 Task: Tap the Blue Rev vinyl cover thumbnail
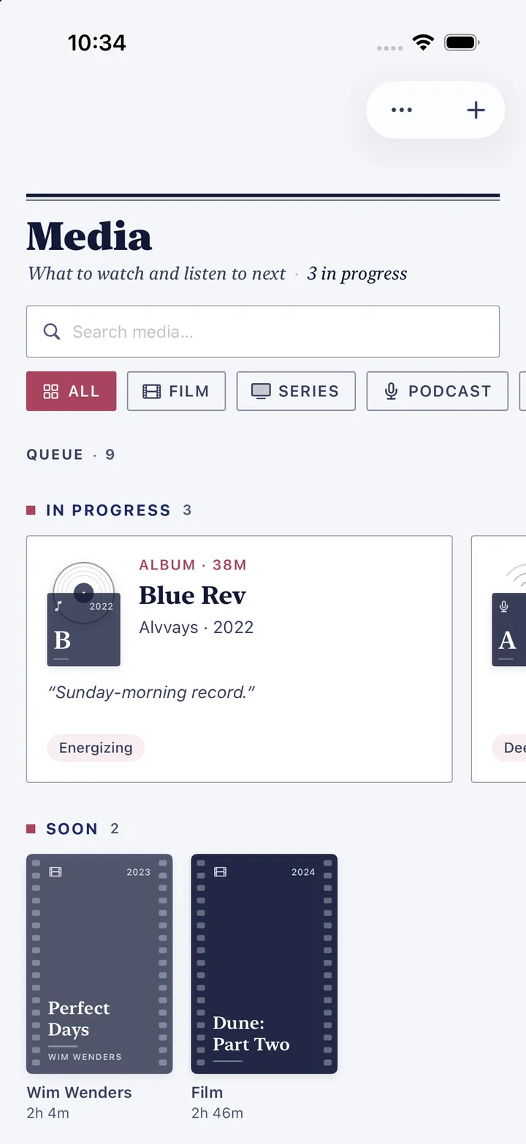pos(84,614)
